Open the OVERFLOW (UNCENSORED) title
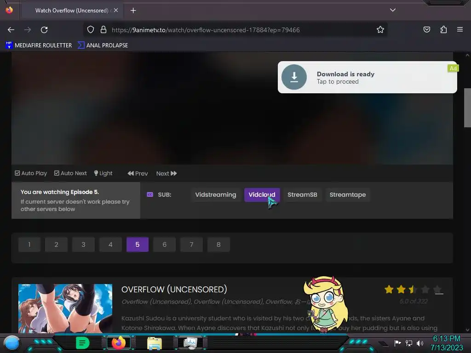Viewport: 471px width, 353px height. pos(174,290)
